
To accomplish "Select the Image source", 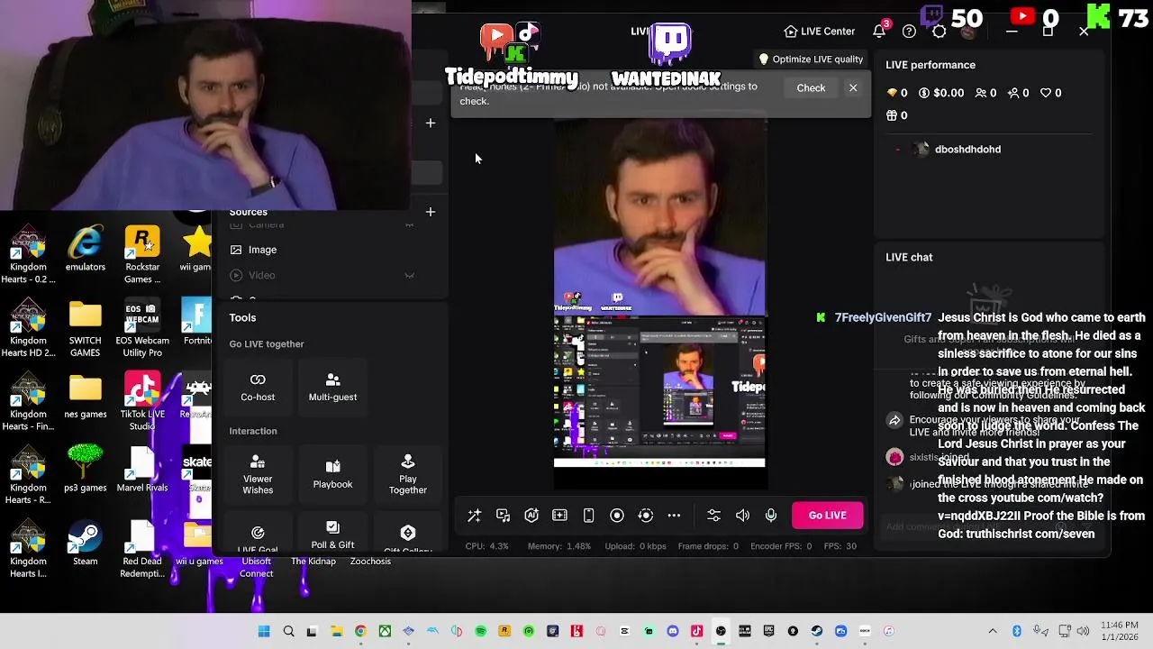I will [262, 250].
